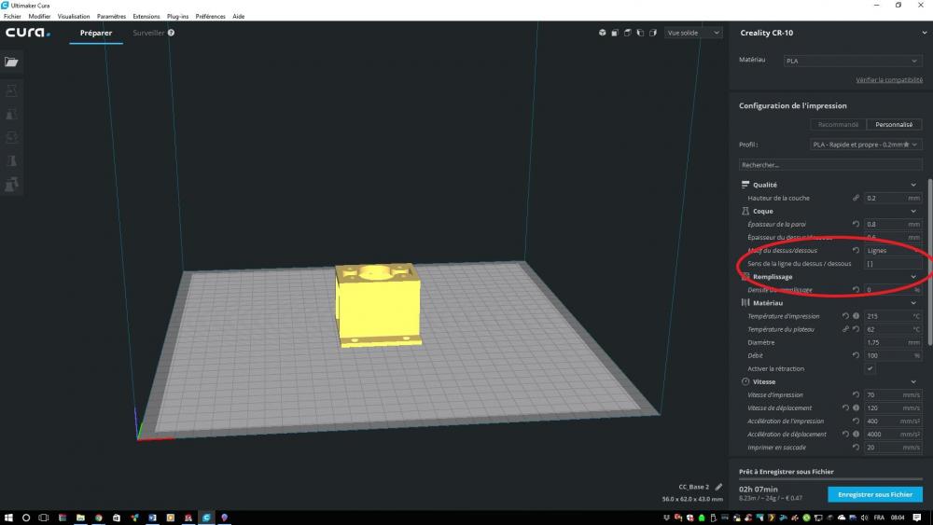Screen dimensions: 933x525
Task: Click help icon next to Surveiller
Action: tap(171, 33)
